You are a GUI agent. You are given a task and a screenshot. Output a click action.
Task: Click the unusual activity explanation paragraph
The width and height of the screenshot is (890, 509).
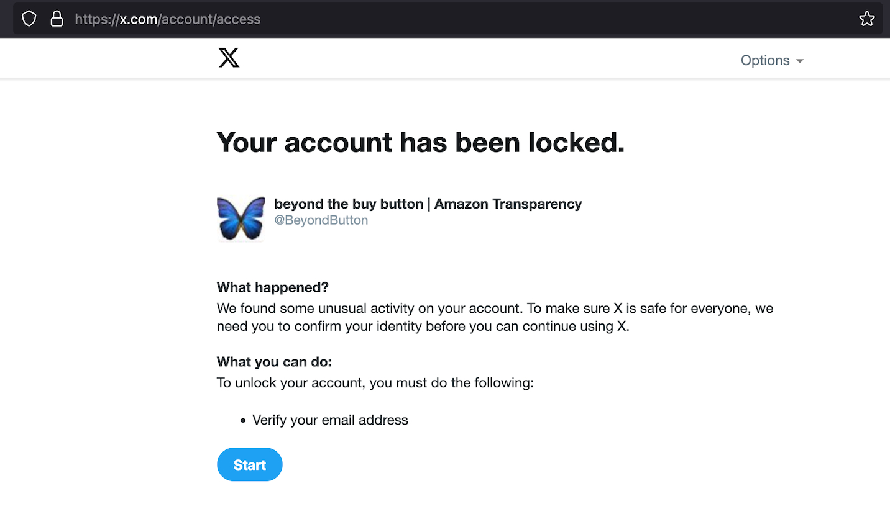pyautogui.click(x=495, y=317)
